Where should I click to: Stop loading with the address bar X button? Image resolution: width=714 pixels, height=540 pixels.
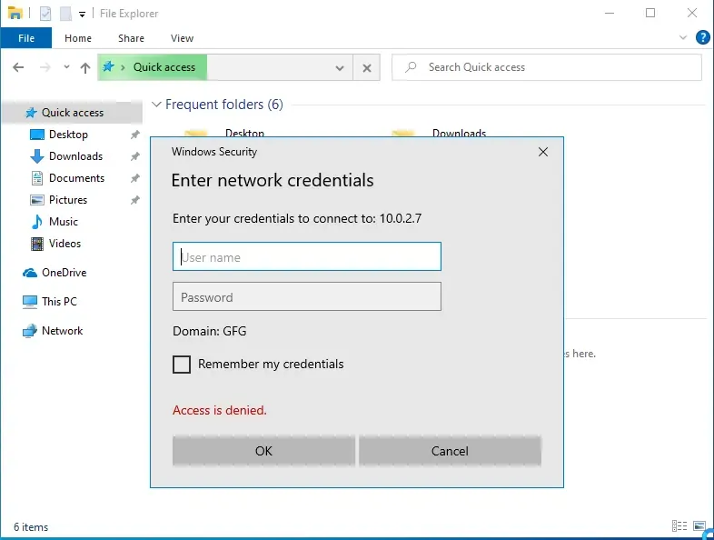(367, 68)
